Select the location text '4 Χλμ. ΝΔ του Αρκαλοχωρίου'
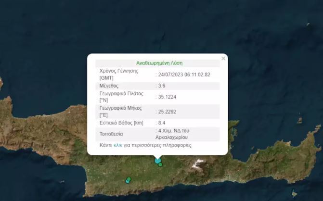Image resolution: width=323 pixels, height=201 pixels. (177, 134)
